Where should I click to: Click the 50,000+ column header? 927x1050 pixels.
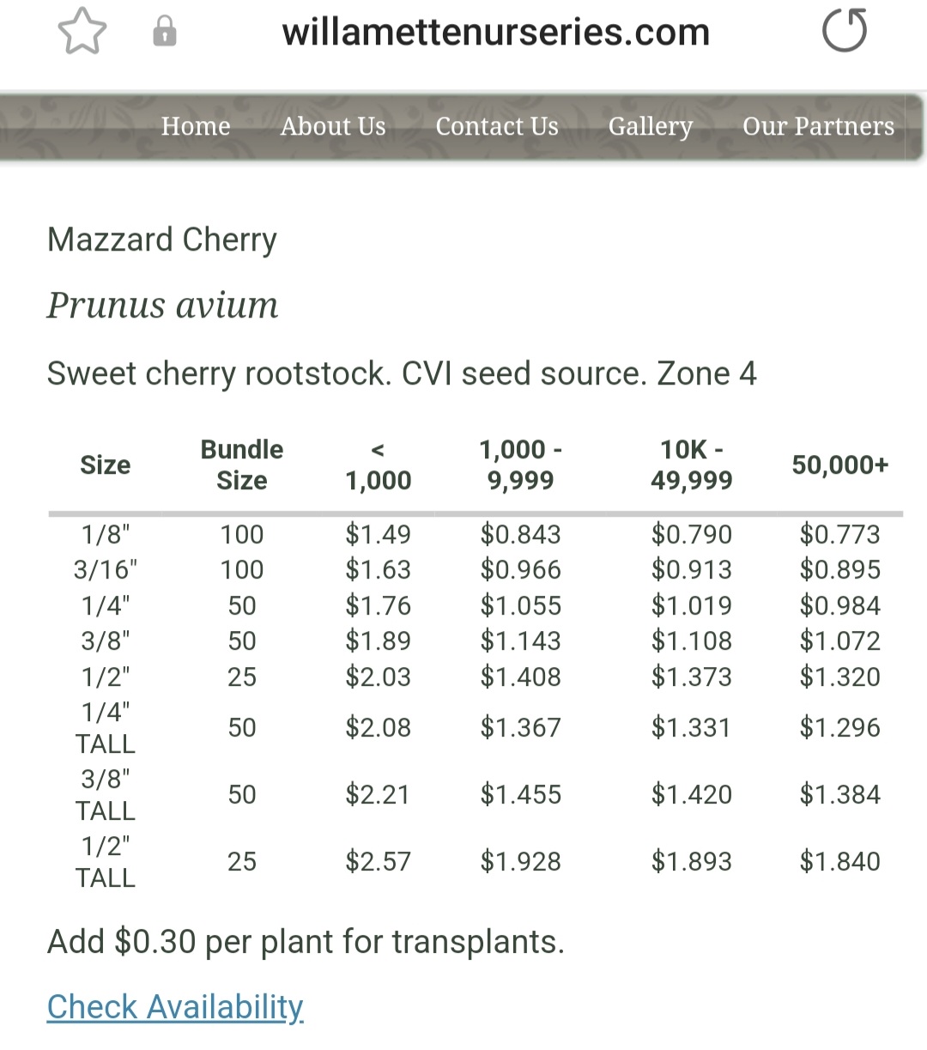point(839,464)
